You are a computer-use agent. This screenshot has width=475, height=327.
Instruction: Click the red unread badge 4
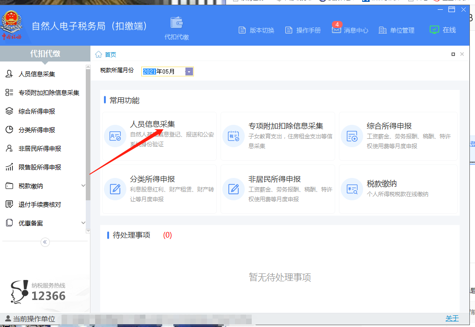[x=337, y=25]
